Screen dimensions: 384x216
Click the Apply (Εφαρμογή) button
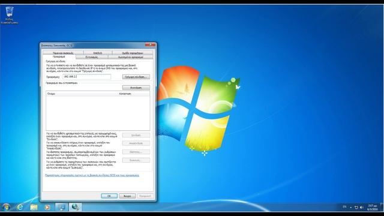(145, 196)
